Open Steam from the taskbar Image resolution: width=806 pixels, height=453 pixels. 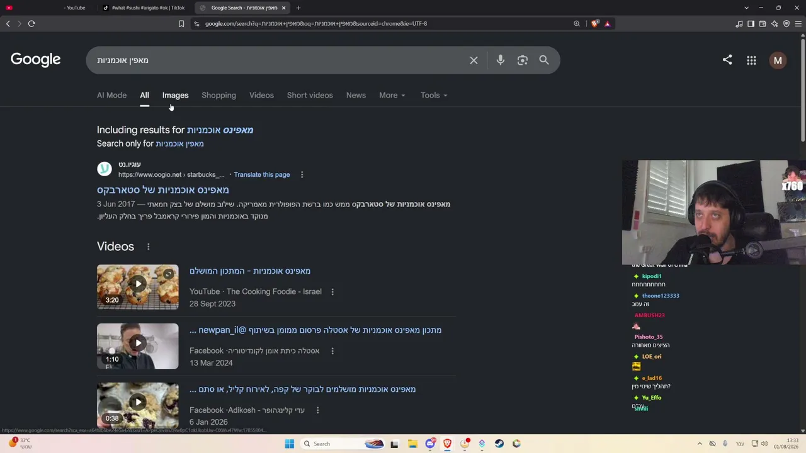click(x=499, y=444)
